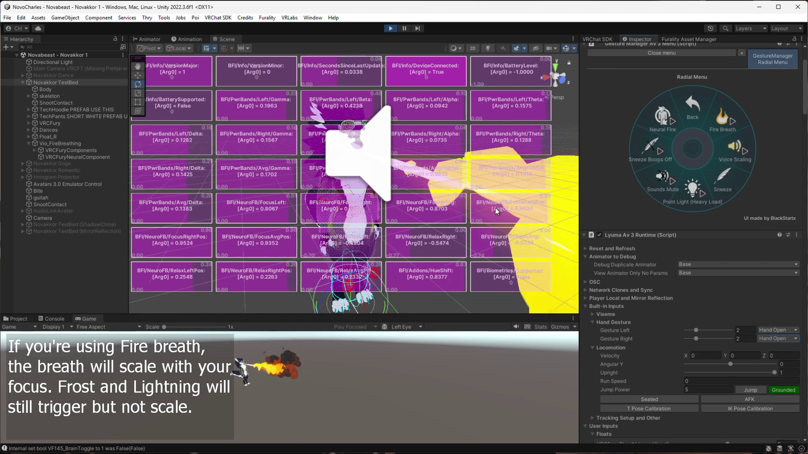This screenshot has height=454, width=808.
Task: Click the Point Light lightbulb icon
Action: pyautogui.click(x=692, y=189)
